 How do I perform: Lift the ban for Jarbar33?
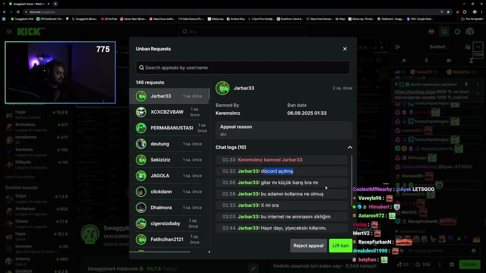[x=341, y=246]
